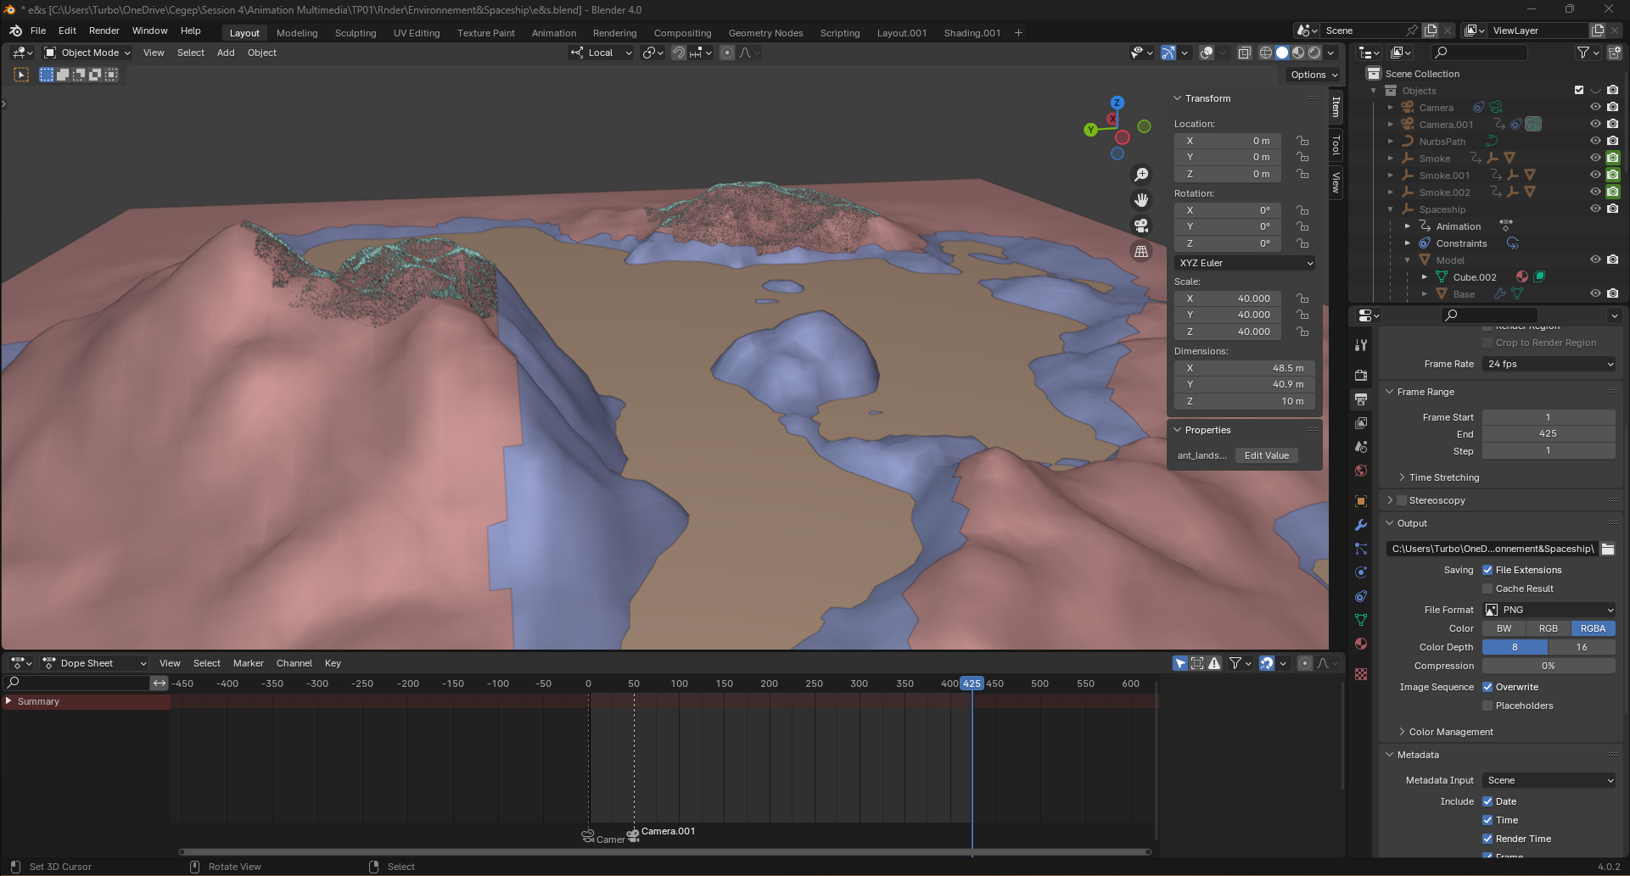Disable the Overwrite checkbox

point(1487,687)
